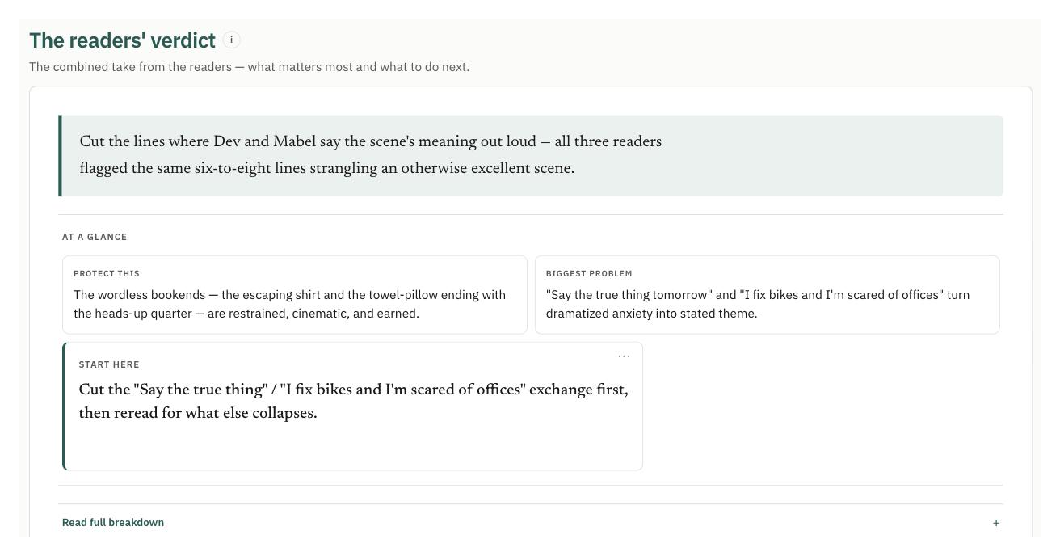Click the text about wordless bookends
The image size is (1060, 556).
click(x=289, y=304)
